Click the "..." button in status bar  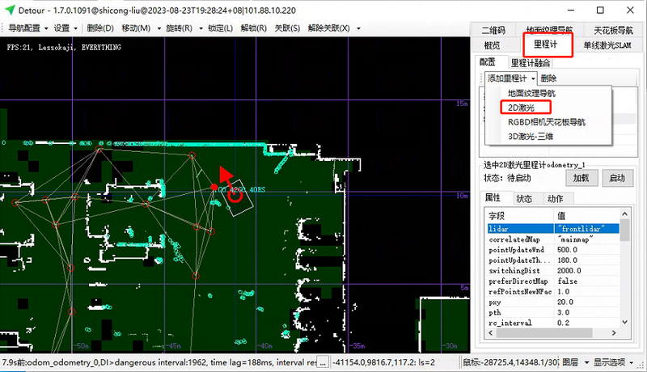coord(322,362)
